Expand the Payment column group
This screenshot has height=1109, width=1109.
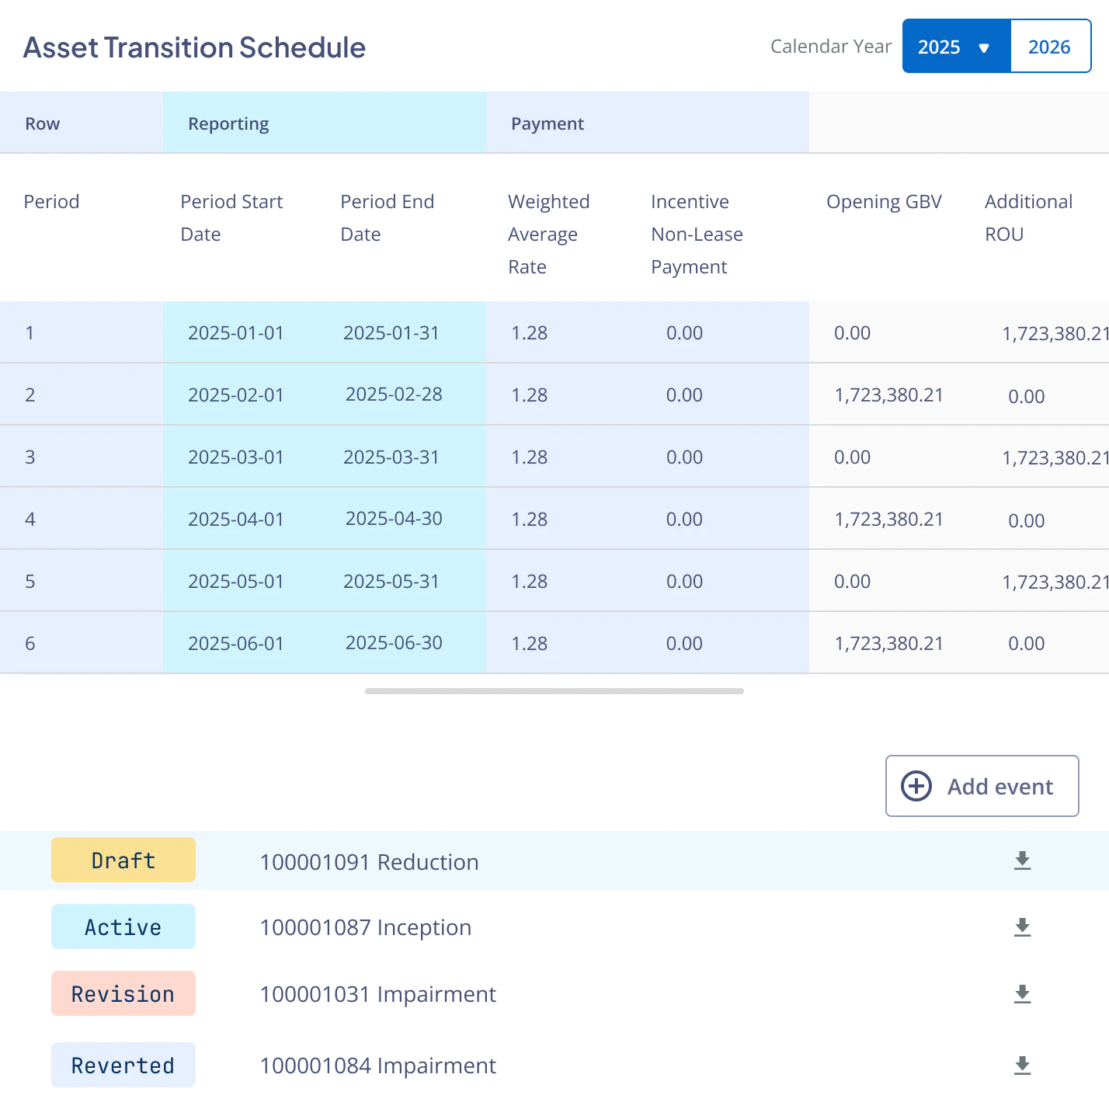[548, 123]
